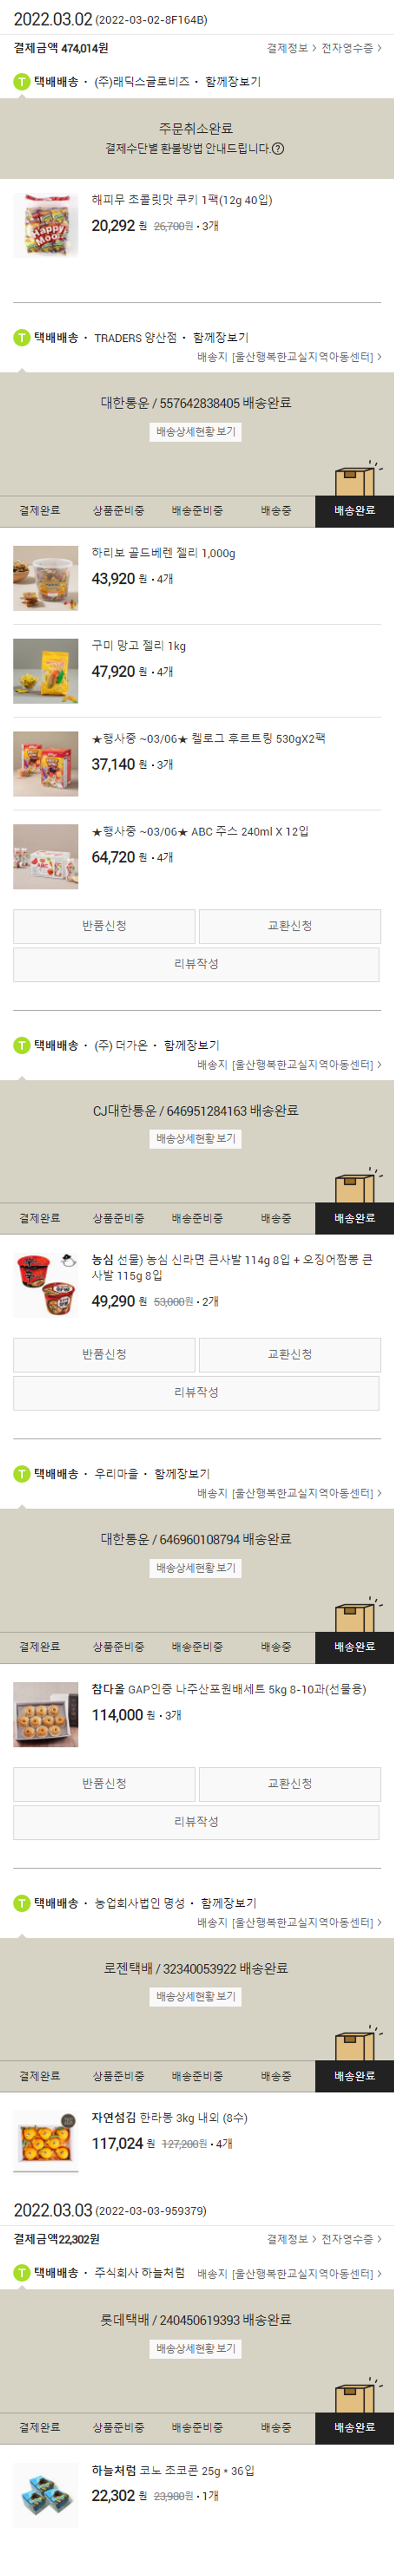Open the 하리보 골드베렌 젤리 product thumbnail

(45, 578)
